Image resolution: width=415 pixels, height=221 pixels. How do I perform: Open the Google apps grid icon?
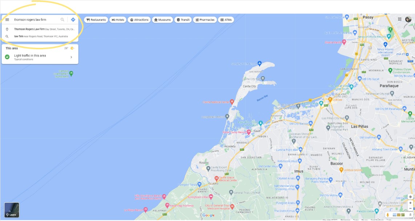coord(400,19)
